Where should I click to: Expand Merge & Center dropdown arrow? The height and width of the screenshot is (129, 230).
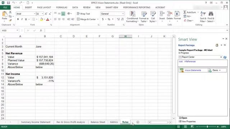tap(98, 19)
